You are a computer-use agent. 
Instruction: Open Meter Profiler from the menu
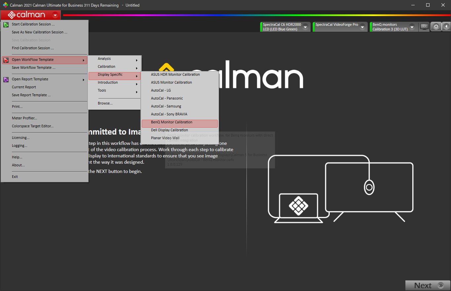click(45, 118)
